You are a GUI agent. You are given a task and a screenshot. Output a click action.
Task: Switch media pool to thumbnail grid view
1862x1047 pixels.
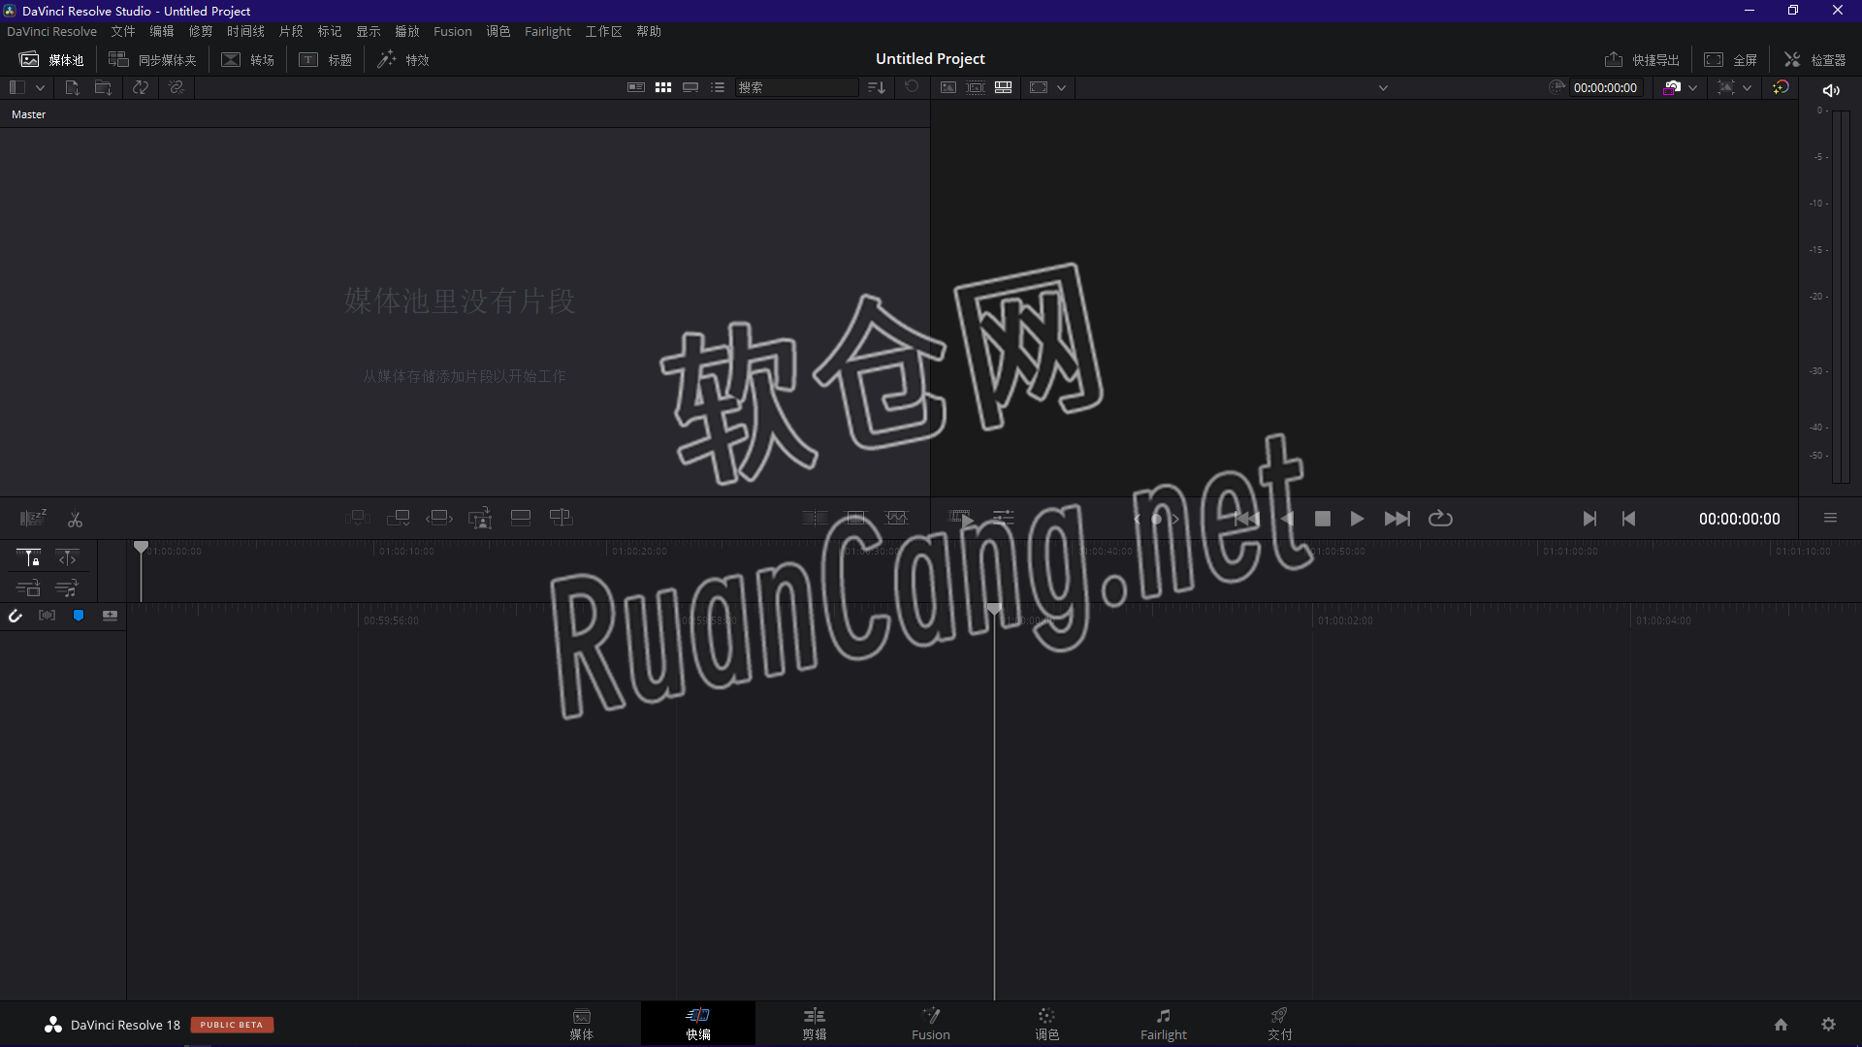663,87
